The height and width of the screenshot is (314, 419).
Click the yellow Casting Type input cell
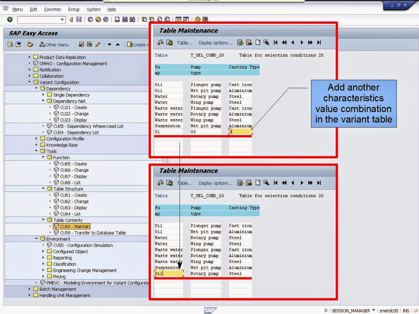click(x=240, y=132)
